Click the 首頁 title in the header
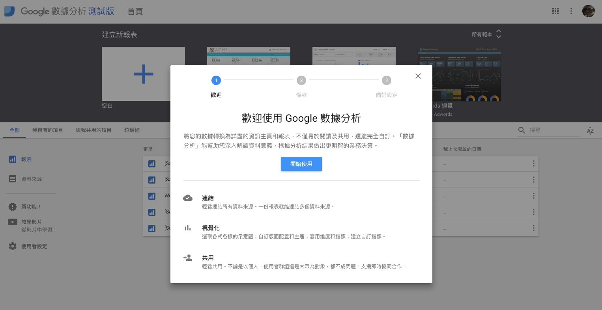 click(135, 11)
